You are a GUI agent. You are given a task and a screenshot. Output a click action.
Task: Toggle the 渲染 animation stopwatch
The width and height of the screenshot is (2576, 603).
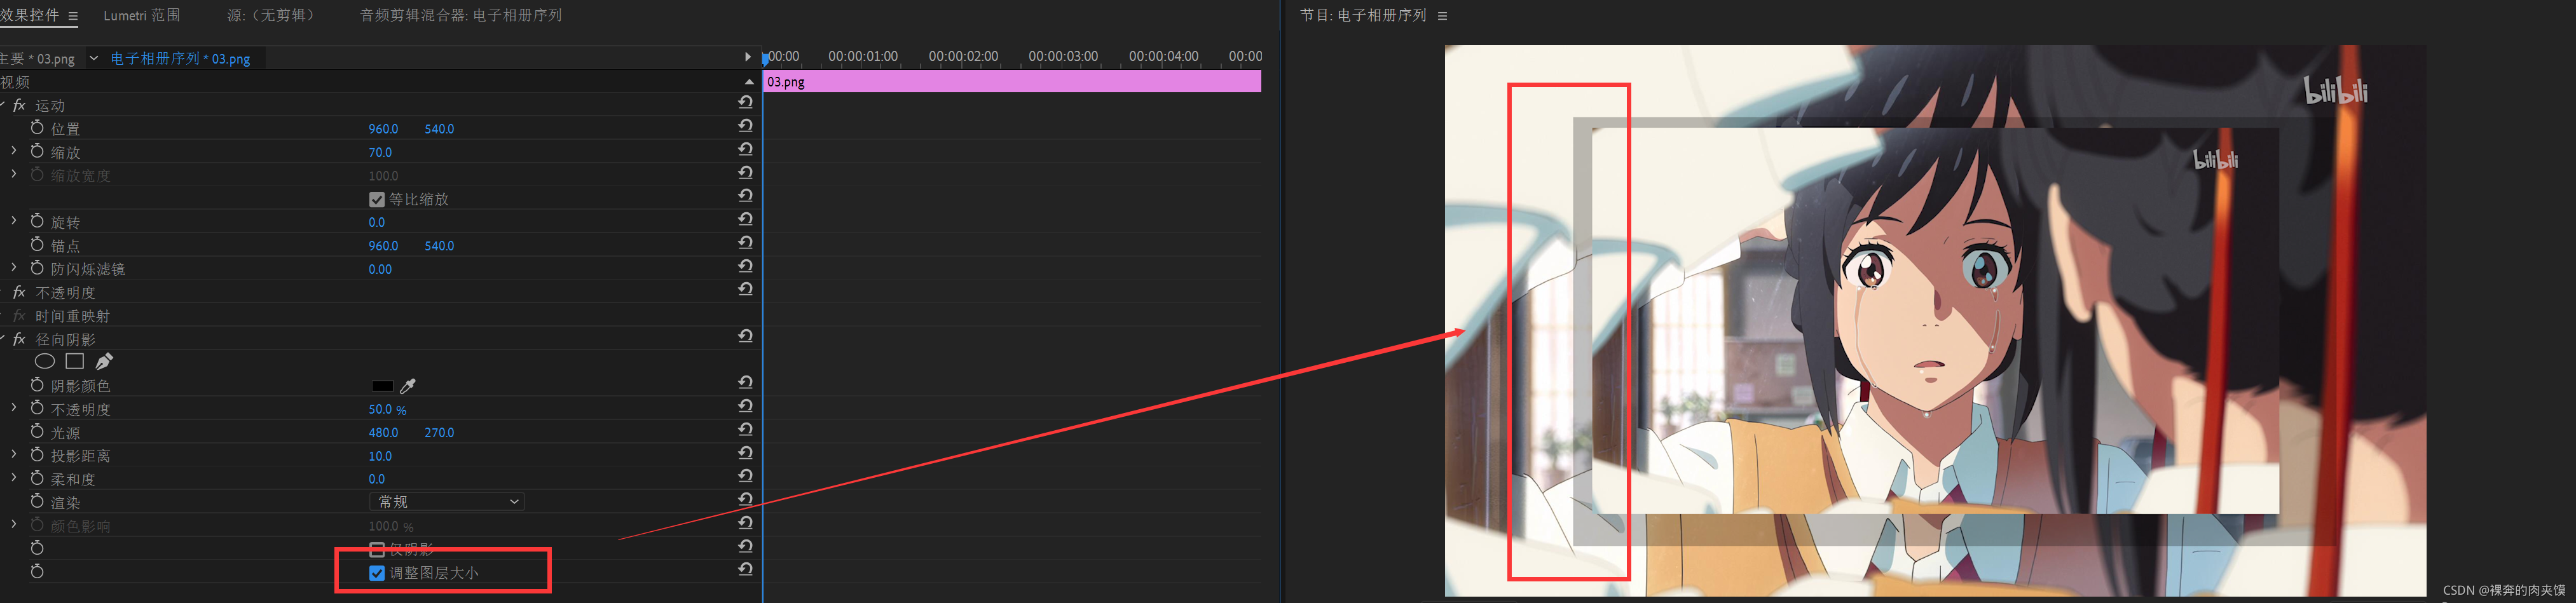pos(37,501)
